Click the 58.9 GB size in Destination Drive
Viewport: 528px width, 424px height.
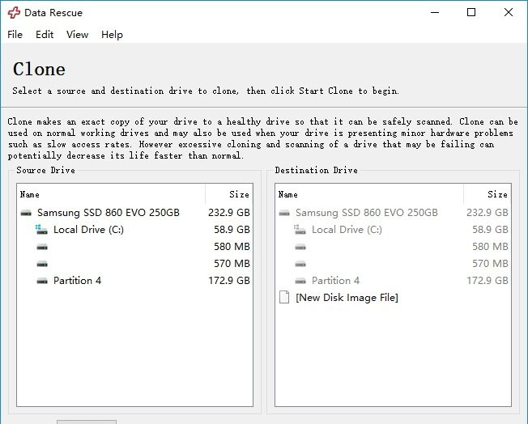coord(490,230)
